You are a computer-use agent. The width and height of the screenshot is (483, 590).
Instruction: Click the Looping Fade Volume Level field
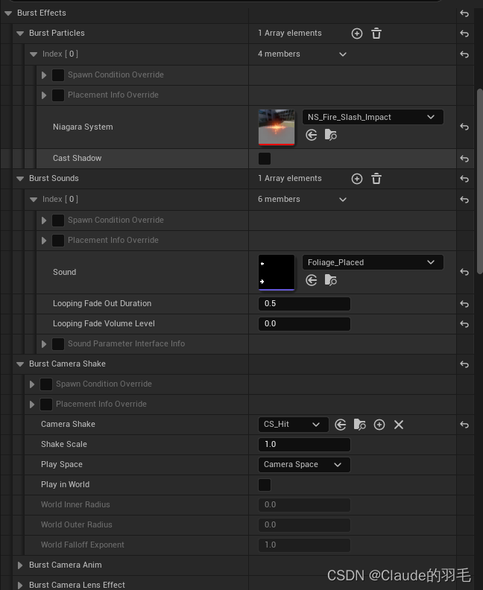[304, 323]
